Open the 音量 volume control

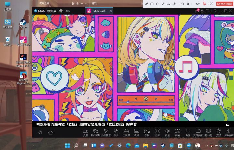click(x=167, y=133)
